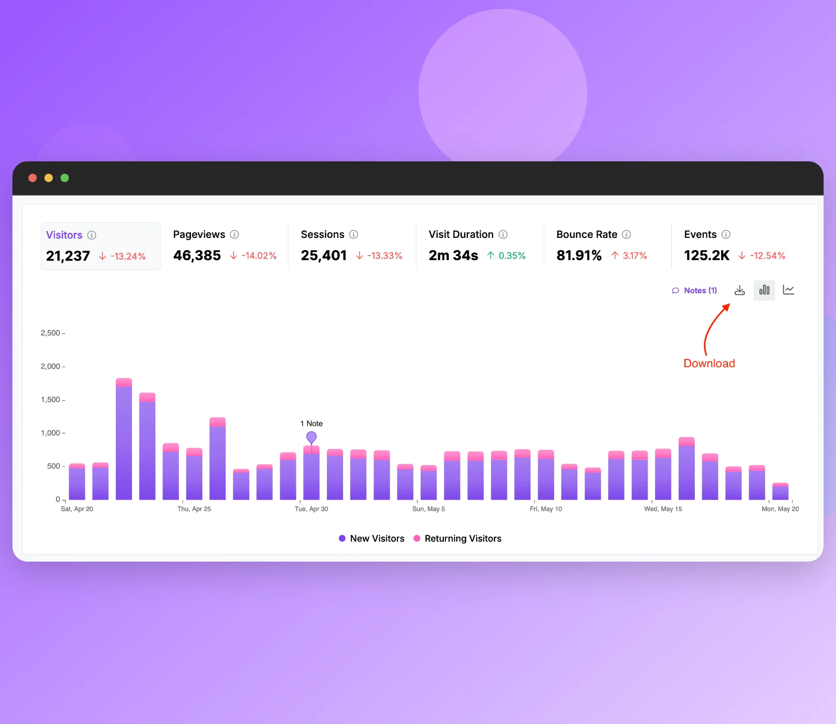The width and height of the screenshot is (836, 724).
Task: Click the 2,500 y-axis label
Action: click(50, 333)
